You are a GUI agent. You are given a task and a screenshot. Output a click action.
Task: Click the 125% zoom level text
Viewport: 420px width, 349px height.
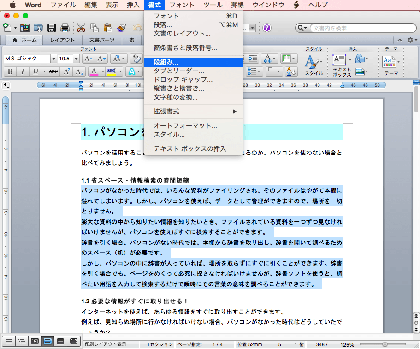[x=347, y=344]
